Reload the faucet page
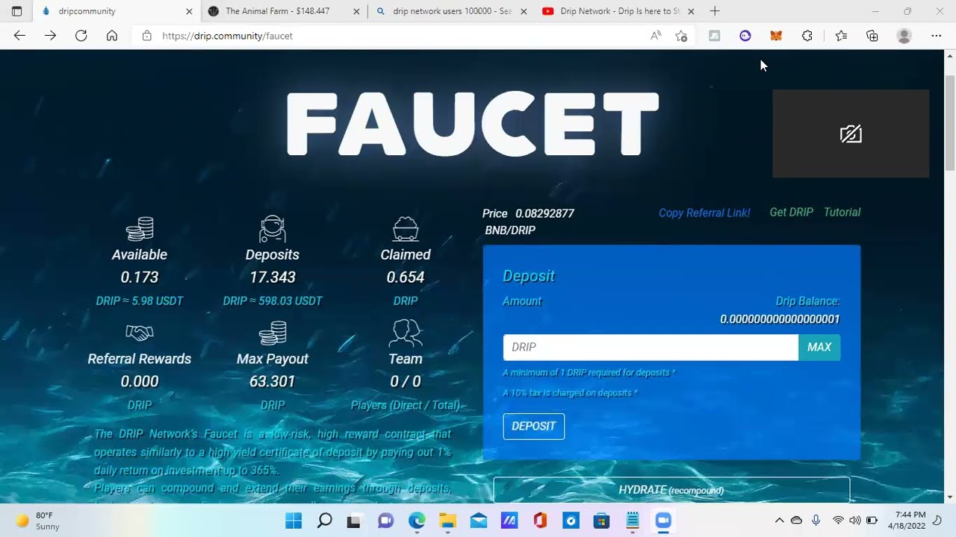 point(81,36)
